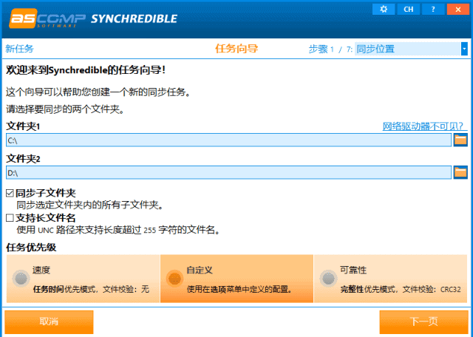Go to the next page with 下一页
Screen dimensions: 473x337
[423, 322]
